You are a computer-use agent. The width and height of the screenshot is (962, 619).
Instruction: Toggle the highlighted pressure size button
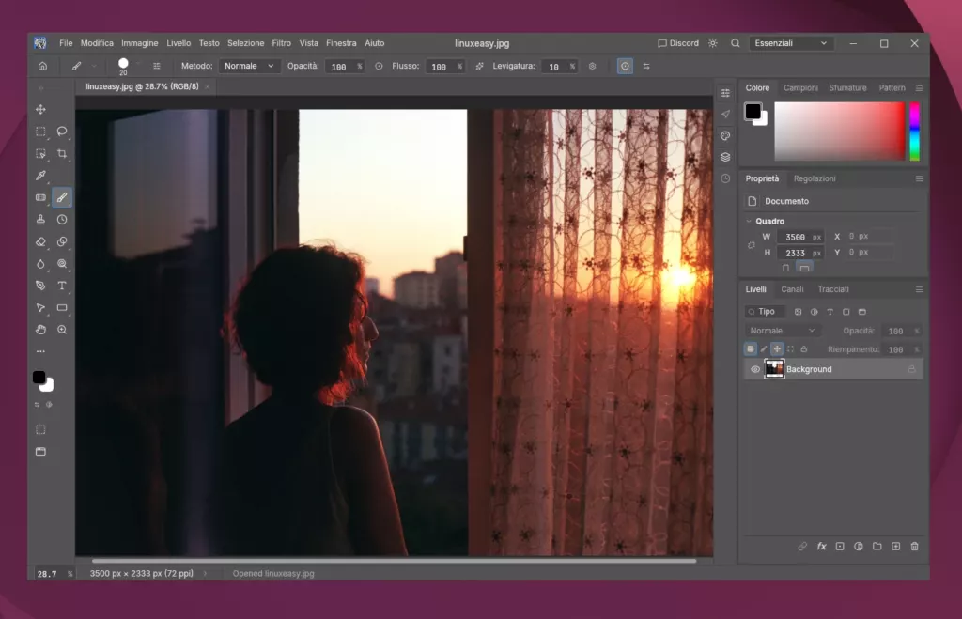[x=625, y=67]
